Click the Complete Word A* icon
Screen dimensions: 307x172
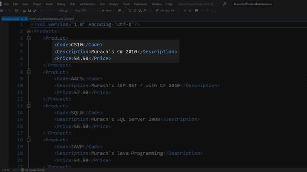pyautogui.click(x=173, y=11)
